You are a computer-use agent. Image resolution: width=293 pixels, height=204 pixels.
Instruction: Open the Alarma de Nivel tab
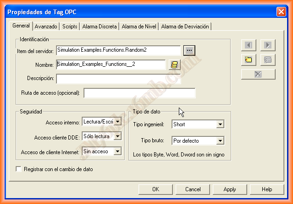point(139,27)
